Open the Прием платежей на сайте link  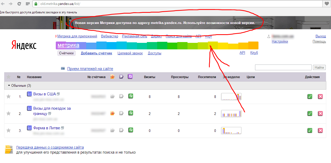coord(90,69)
